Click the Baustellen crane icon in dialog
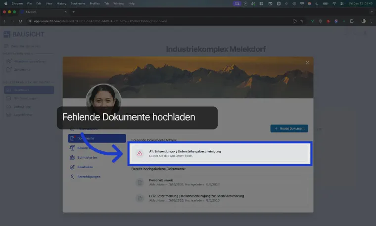Image resolution: width=376 pixels, height=226 pixels. coord(72,148)
